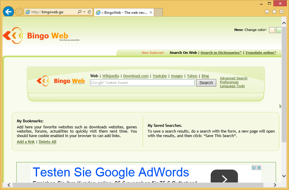The image size is (289, 190).
Task: Open Language Tools link
Action: pyautogui.click(x=232, y=86)
